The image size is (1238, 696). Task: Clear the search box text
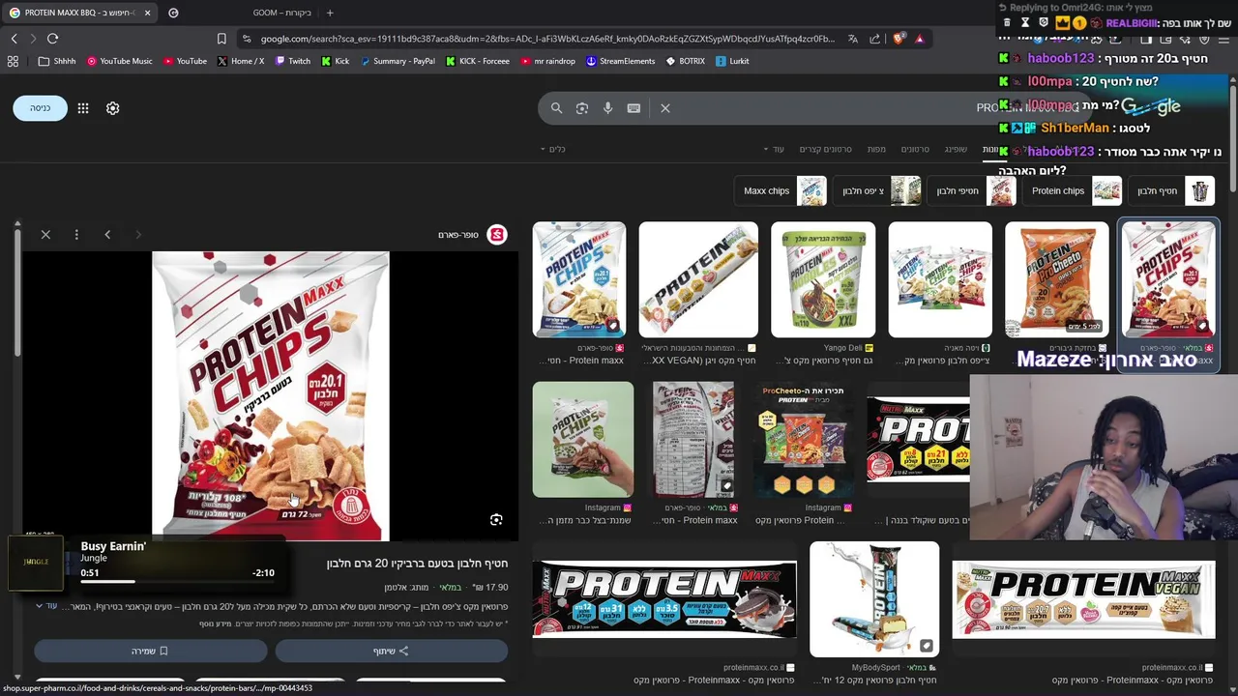665,108
